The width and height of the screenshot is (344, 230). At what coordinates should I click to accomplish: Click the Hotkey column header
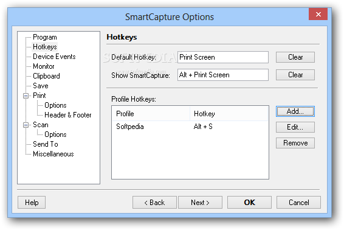[x=229, y=114]
